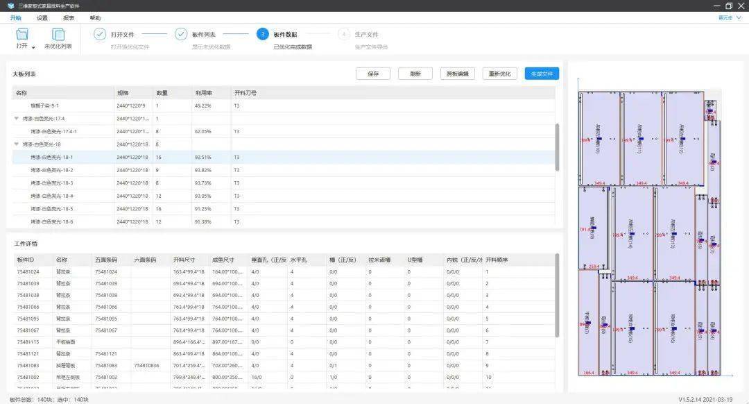Click the 93.82% utilization cell
This screenshot has width=749, height=404.
coord(203,170)
